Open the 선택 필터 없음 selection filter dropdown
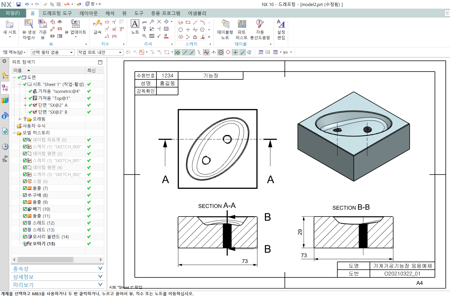The height and width of the screenshot is (297, 450). pyautogui.click(x=53, y=52)
